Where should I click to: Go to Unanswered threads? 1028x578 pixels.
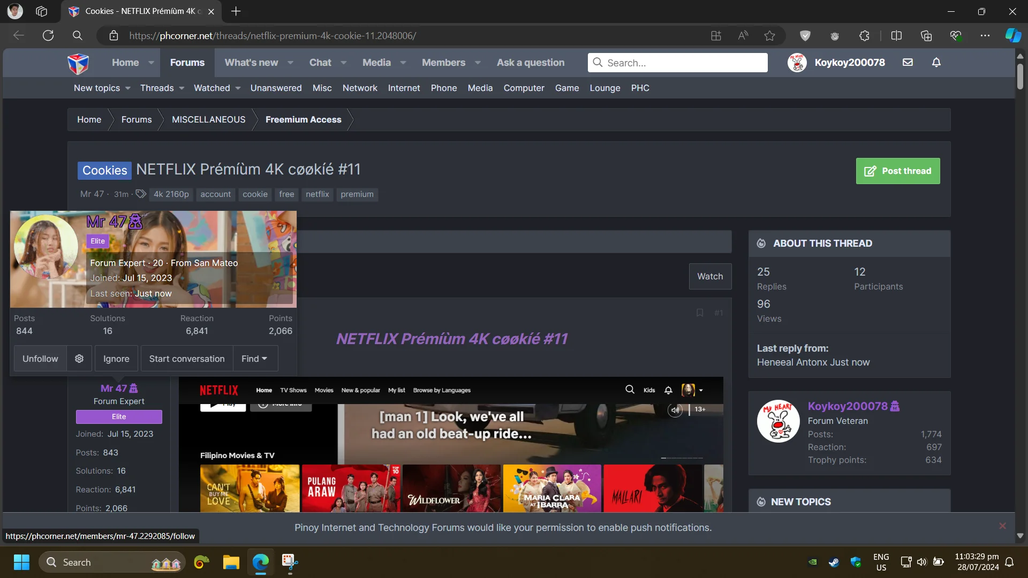click(276, 88)
